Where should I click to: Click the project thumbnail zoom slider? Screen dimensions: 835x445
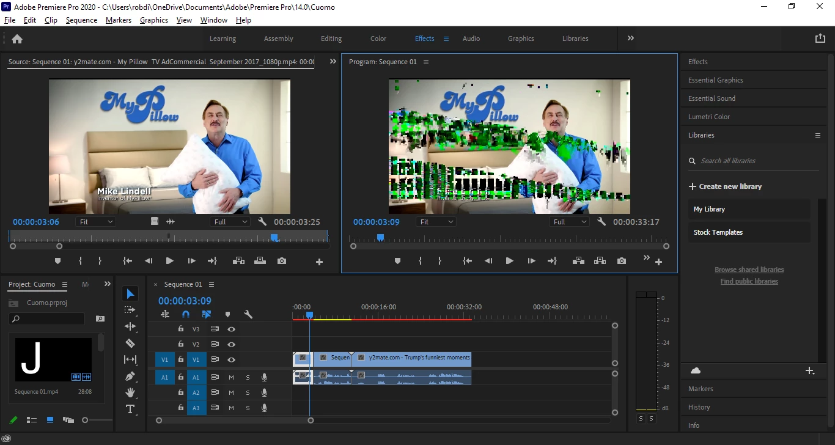97,420
